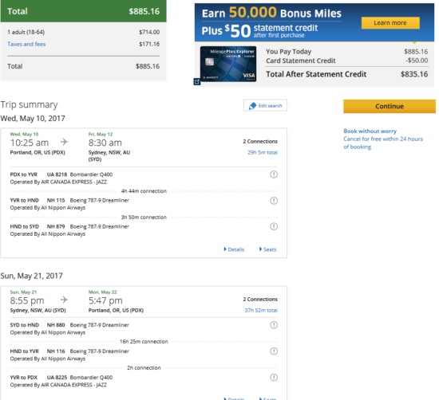Open the Edit search link
This screenshot has width=439, height=400.
point(265,106)
